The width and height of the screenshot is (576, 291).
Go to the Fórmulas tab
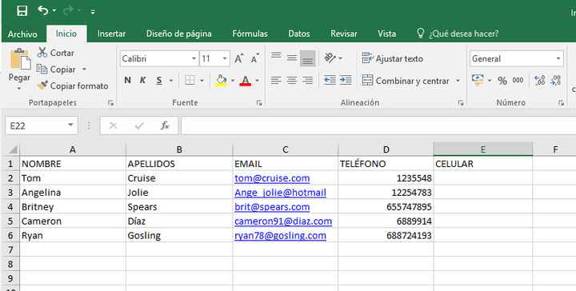250,34
